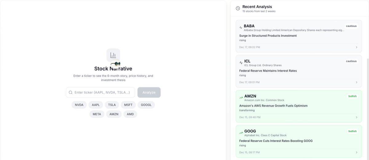The width and height of the screenshot is (369, 160).
Task: Open "Federal Reserve Cuts Interest Rates Boosting GOOG" headline
Action: click(x=276, y=141)
